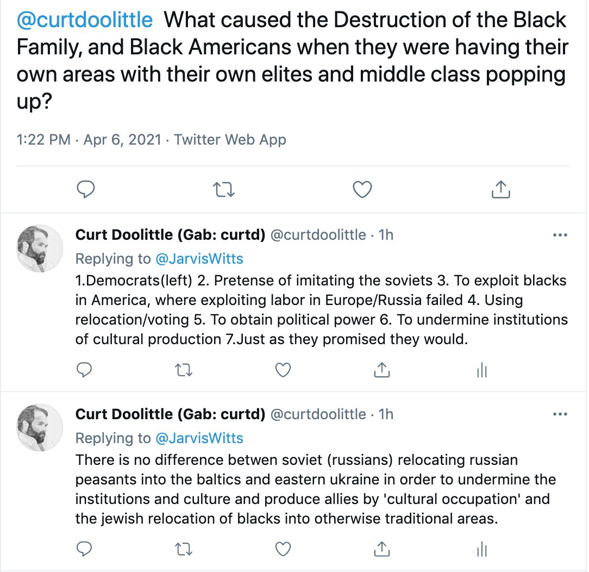Open the @curtdoolittle mention in main tweet
Screen dimensions: 589x572
click(x=85, y=20)
